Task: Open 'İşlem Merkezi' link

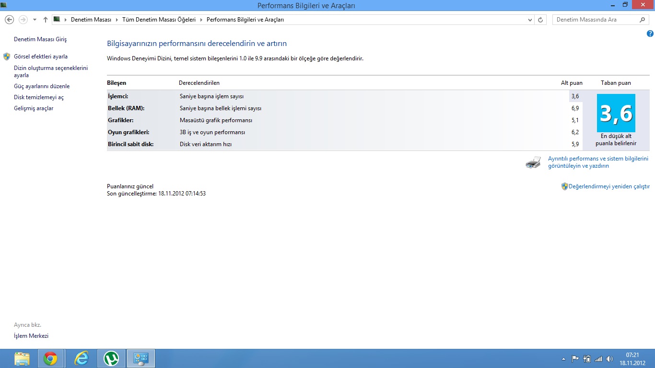Action: point(31,336)
